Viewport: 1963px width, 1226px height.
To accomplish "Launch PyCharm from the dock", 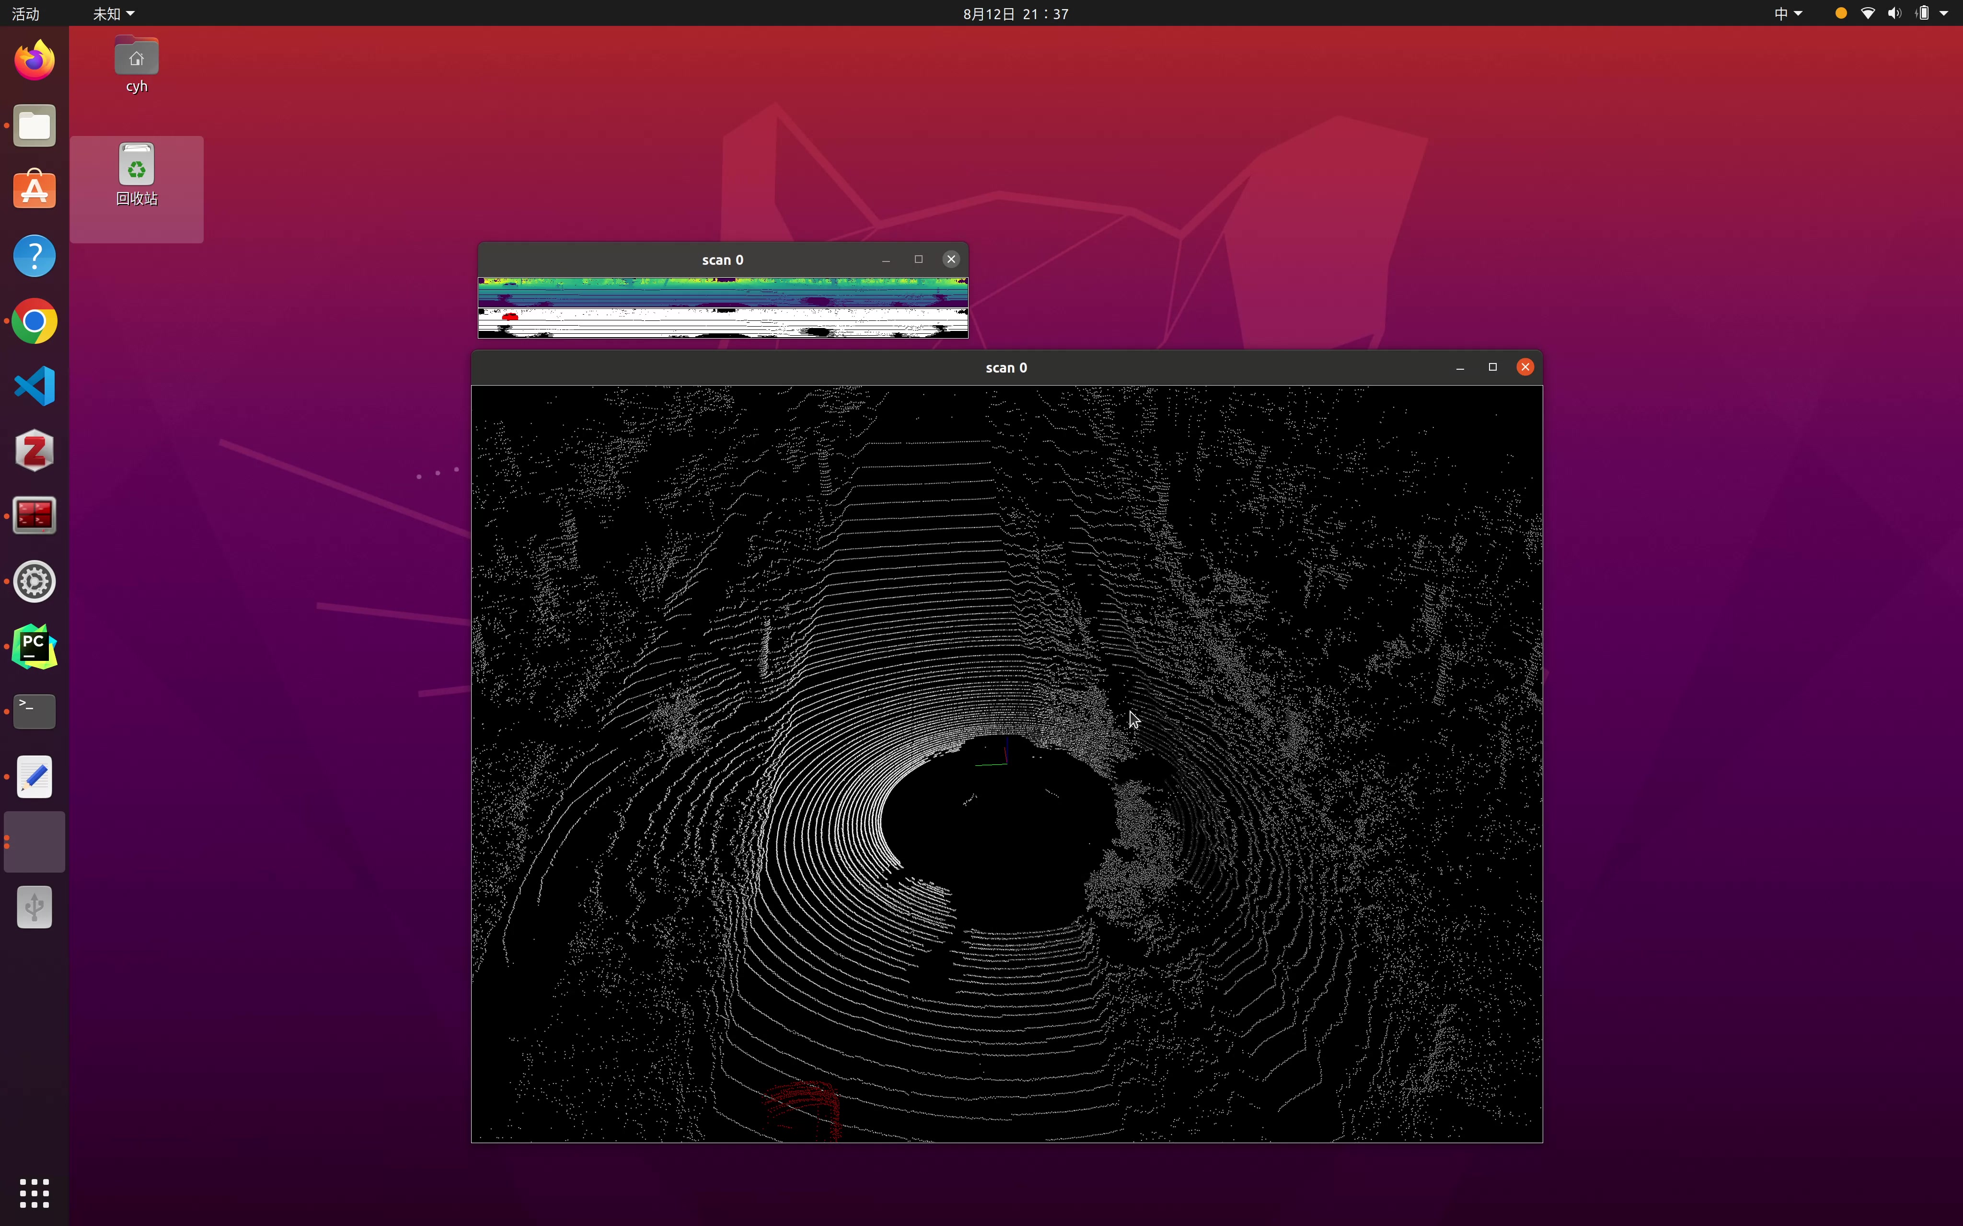I will pos(34,646).
